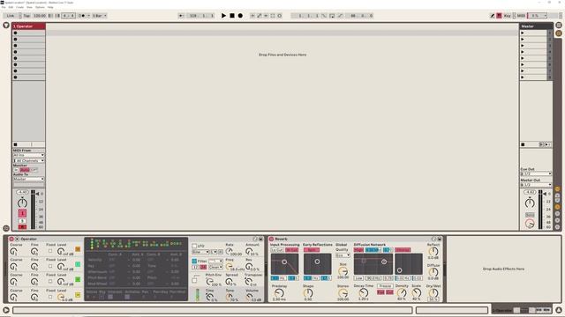Click the 120.00 tempo field
The image size is (565, 317).
tap(40, 16)
